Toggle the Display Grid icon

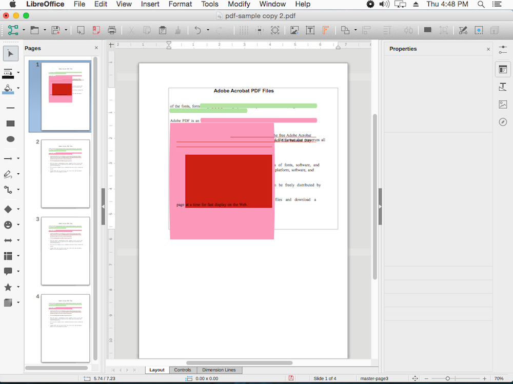click(x=243, y=30)
